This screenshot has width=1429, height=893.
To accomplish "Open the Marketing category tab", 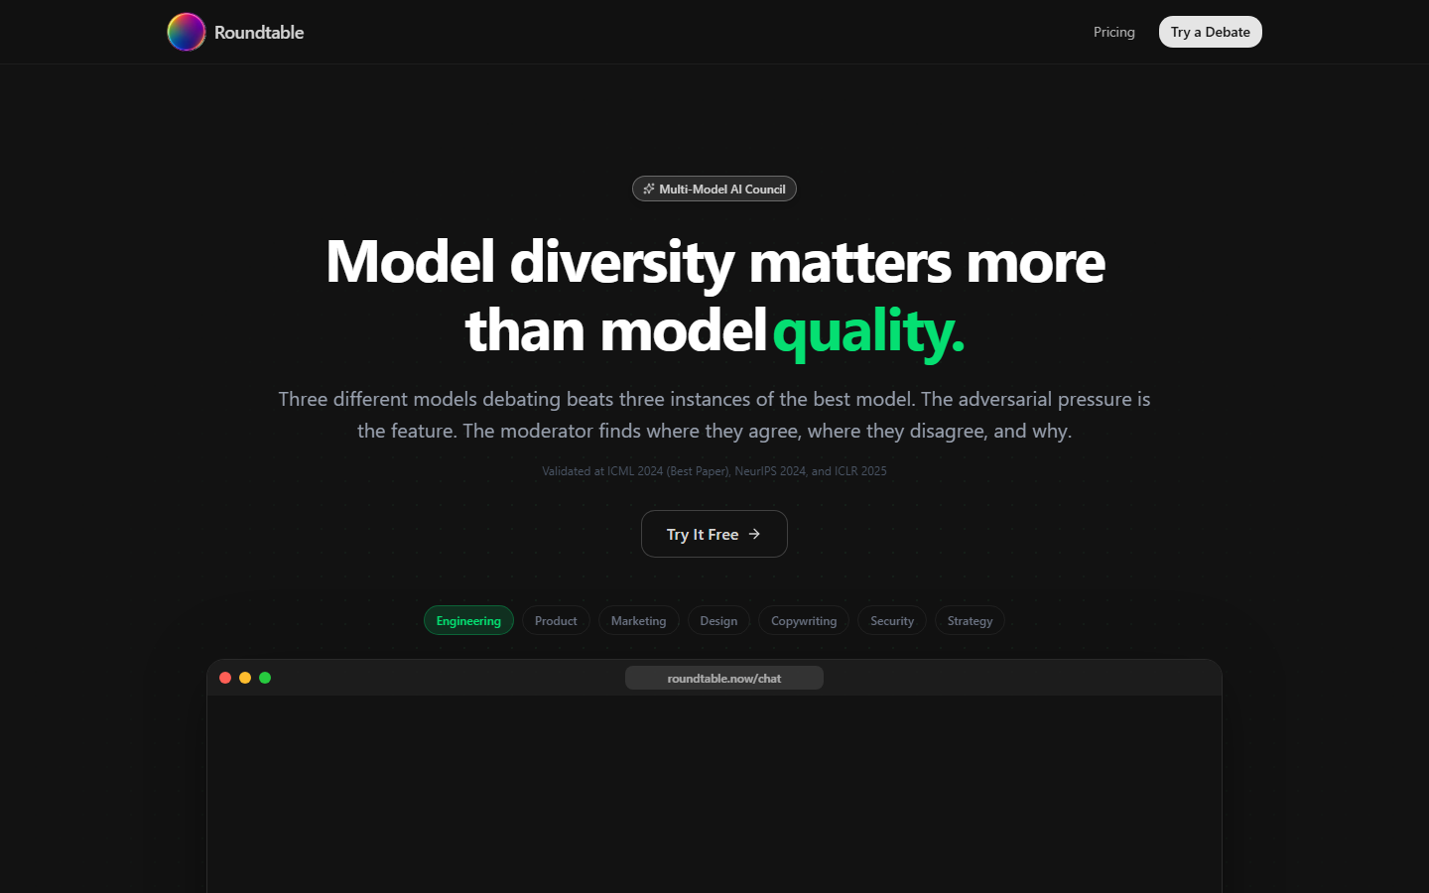I will click(x=639, y=620).
